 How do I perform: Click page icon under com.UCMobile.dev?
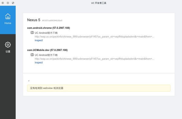[32, 55]
